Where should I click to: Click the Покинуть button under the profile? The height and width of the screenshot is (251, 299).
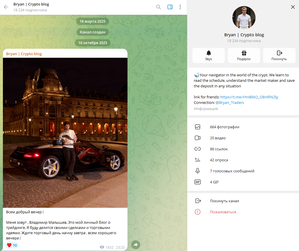[x=279, y=55]
